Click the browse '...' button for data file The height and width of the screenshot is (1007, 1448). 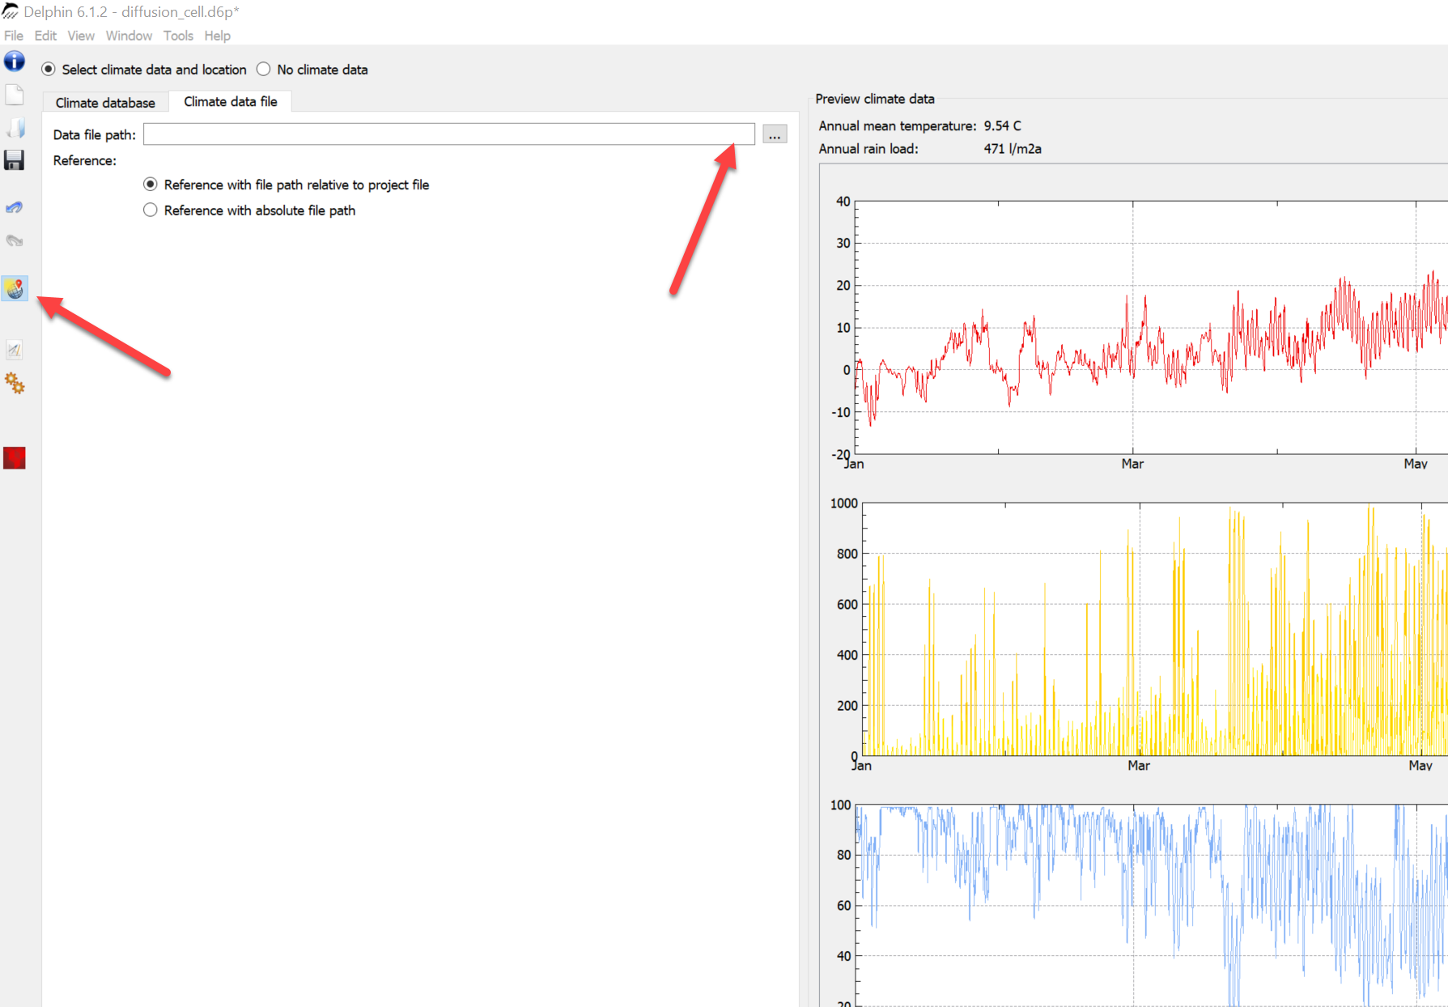tap(775, 134)
